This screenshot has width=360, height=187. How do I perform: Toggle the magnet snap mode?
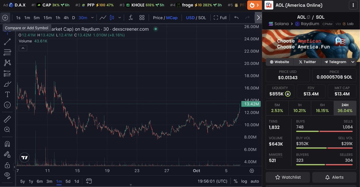7,144
